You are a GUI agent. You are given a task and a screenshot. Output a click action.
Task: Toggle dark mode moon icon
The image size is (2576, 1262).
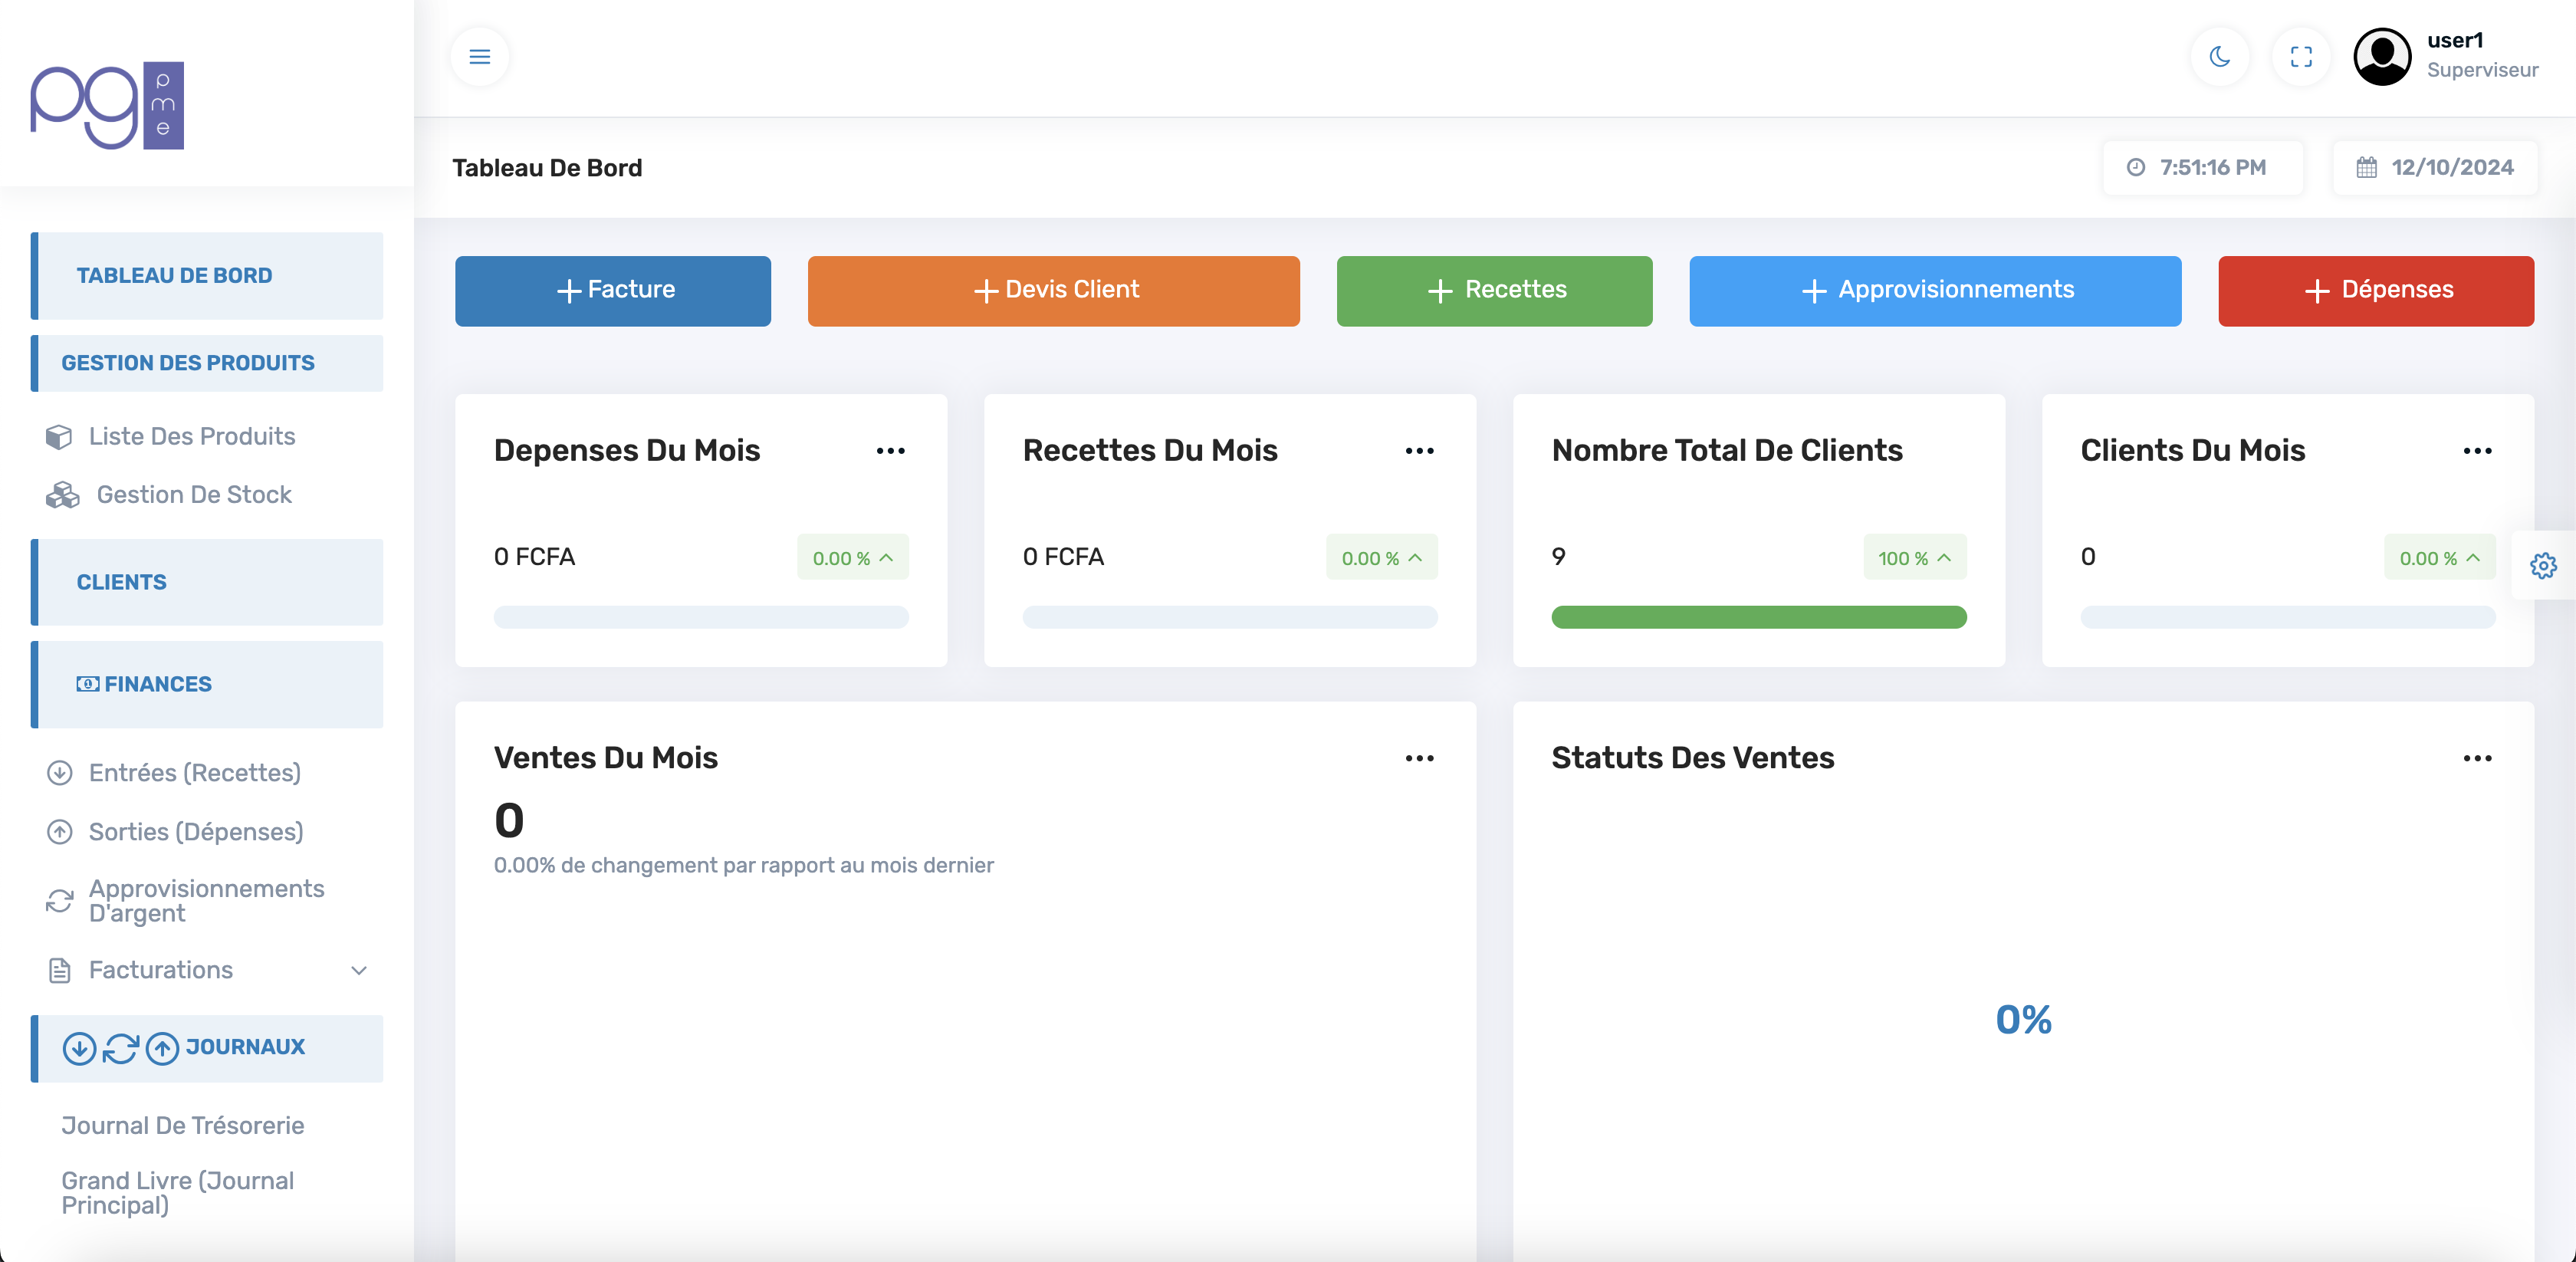tap(2219, 57)
